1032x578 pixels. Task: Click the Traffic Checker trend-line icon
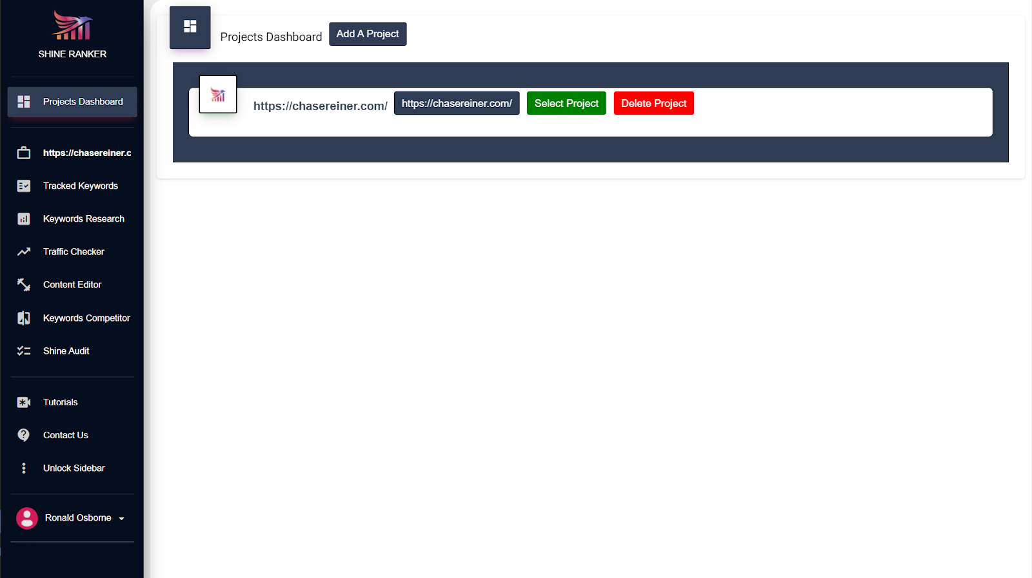(x=24, y=252)
